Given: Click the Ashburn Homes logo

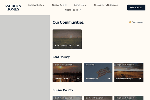Looking at the screenshot, I should coord(13,7).
